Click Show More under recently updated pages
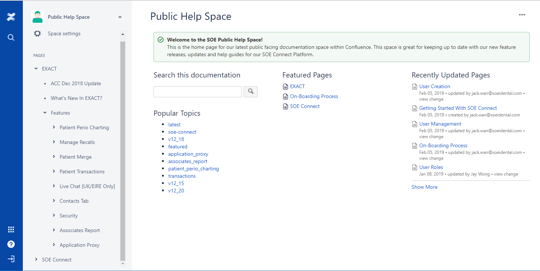The width and height of the screenshot is (540, 271). pos(424,187)
